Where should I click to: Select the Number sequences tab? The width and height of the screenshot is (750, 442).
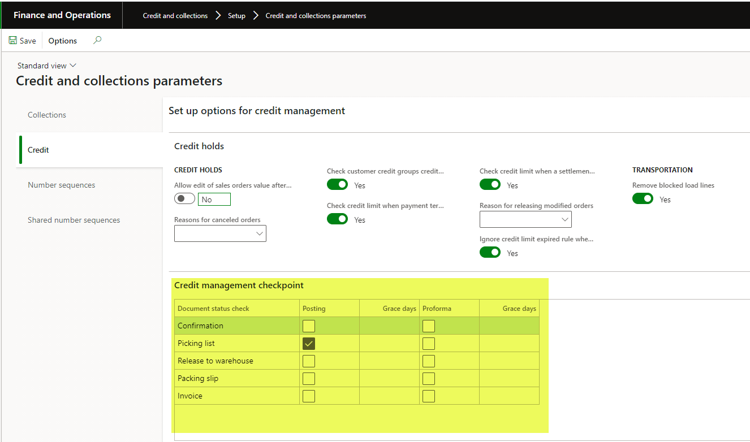click(x=61, y=185)
